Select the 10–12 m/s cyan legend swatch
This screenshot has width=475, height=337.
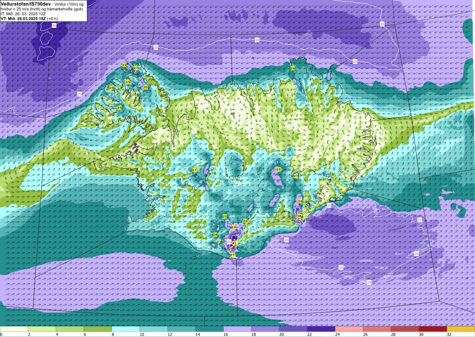pyautogui.click(x=154, y=329)
